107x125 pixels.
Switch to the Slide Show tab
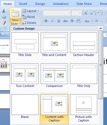[x=84, y=4]
